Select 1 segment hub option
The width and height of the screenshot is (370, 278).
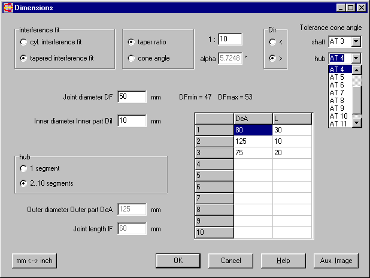[23, 169]
